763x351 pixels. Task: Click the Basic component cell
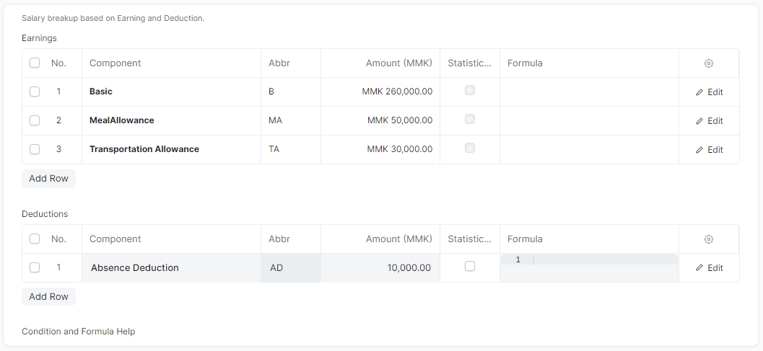(171, 92)
